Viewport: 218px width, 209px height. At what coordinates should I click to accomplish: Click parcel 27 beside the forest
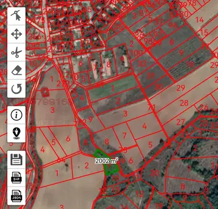[x=180, y=122]
